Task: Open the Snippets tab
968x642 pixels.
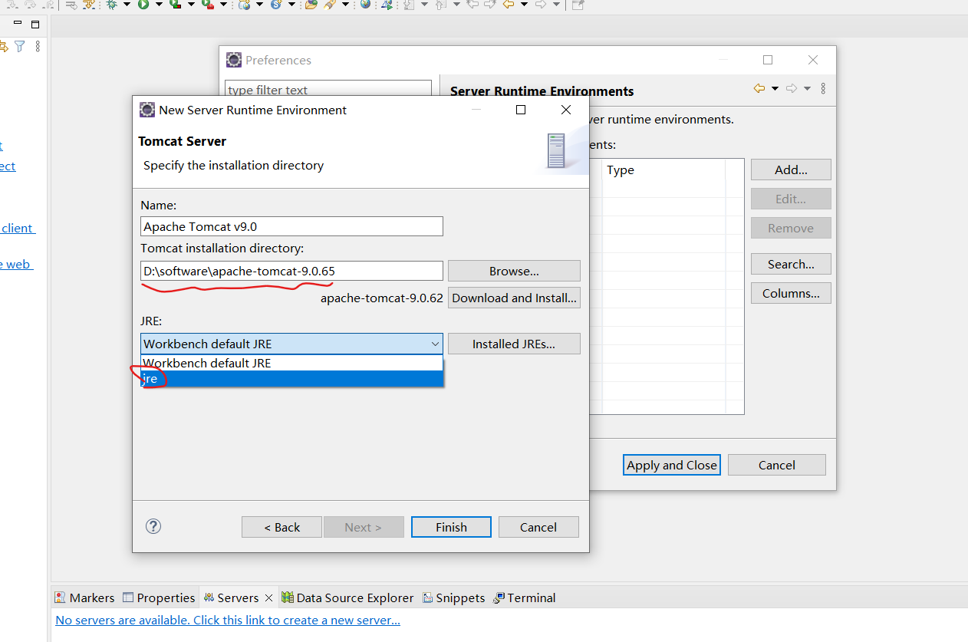Action: click(453, 598)
